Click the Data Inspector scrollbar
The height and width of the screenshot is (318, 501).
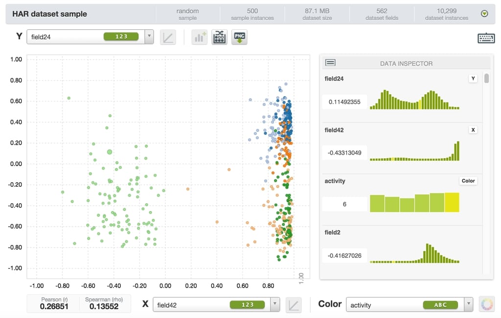click(x=486, y=79)
